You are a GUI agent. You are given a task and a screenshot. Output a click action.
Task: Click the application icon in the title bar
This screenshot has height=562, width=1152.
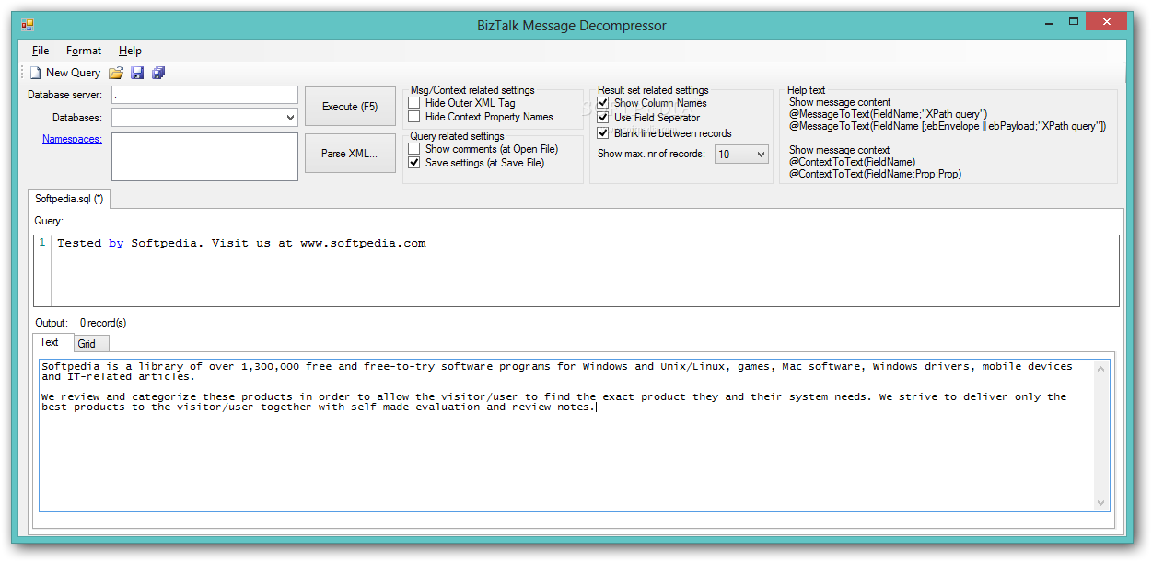[28, 25]
